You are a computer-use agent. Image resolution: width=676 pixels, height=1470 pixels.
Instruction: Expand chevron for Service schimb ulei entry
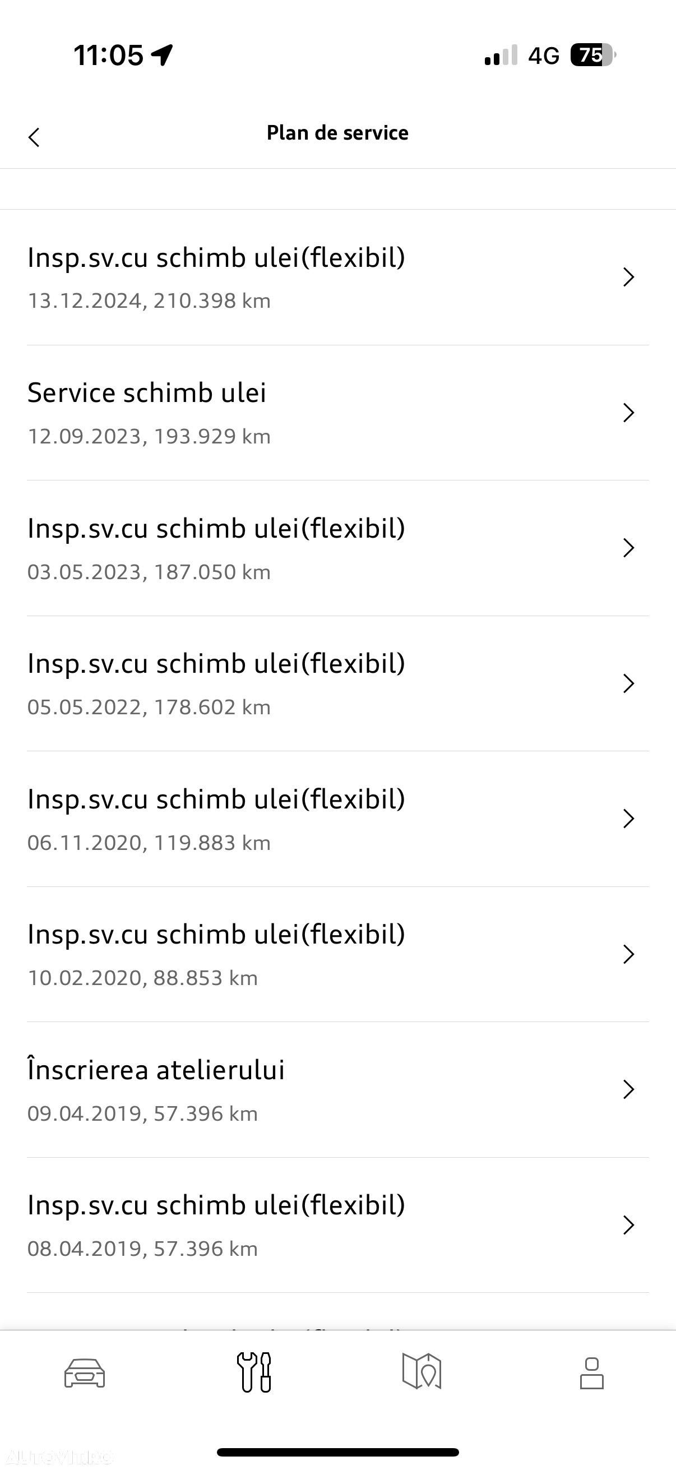tap(629, 413)
